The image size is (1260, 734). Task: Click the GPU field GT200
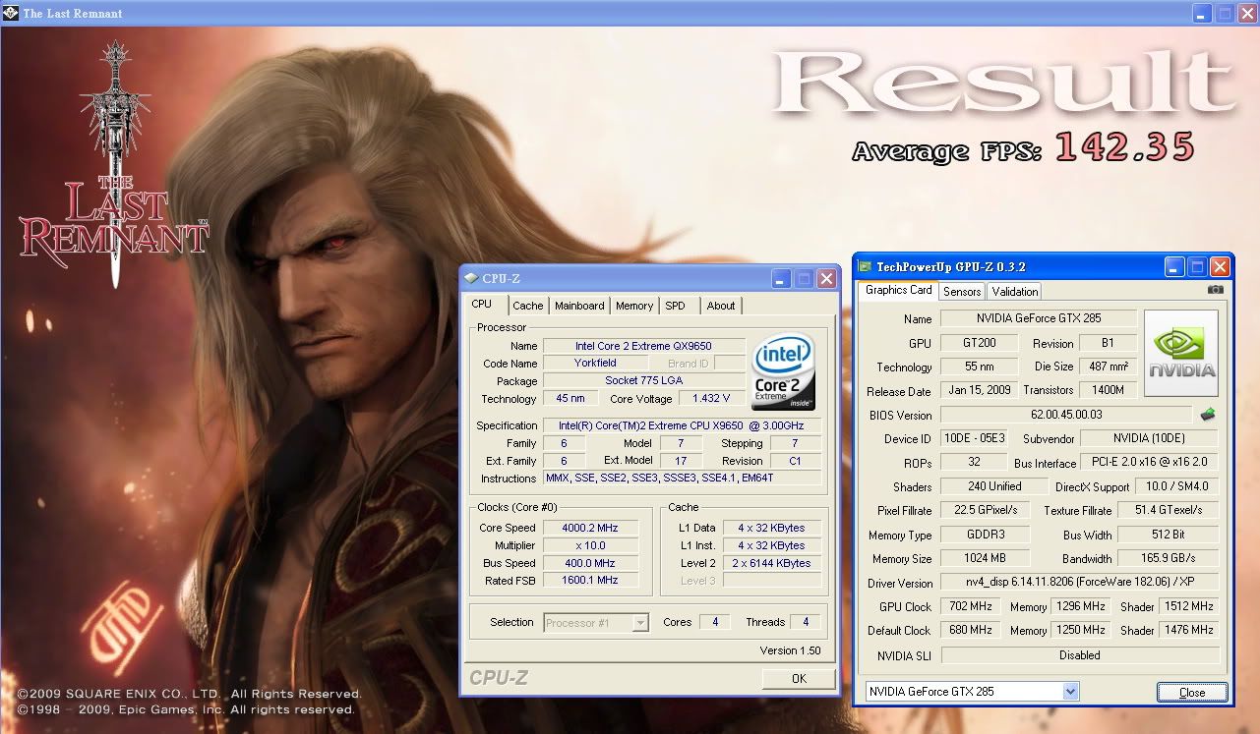(x=978, y=343)
